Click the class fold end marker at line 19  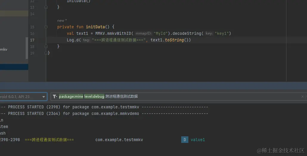[x=46, y=53]
